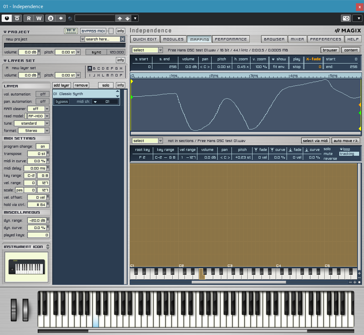Enable bypass on the 01 Classic Synth layer
The width and height of the screenshot is (364, 335).
point(61,102)
